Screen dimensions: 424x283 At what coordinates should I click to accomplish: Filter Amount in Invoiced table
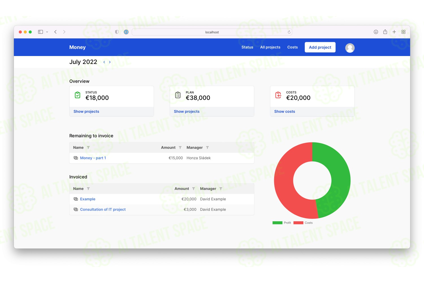coord(193,189)
